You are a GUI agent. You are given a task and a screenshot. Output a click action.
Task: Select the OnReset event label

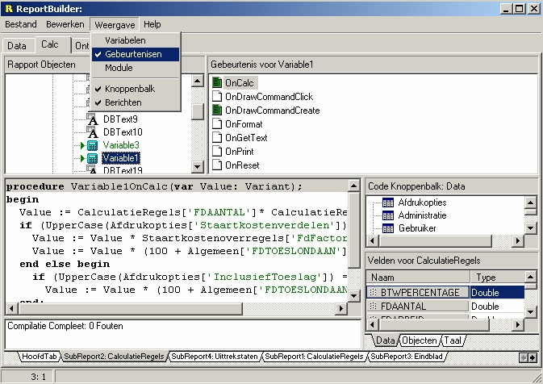pyautogui.click(x=242, y=165)
